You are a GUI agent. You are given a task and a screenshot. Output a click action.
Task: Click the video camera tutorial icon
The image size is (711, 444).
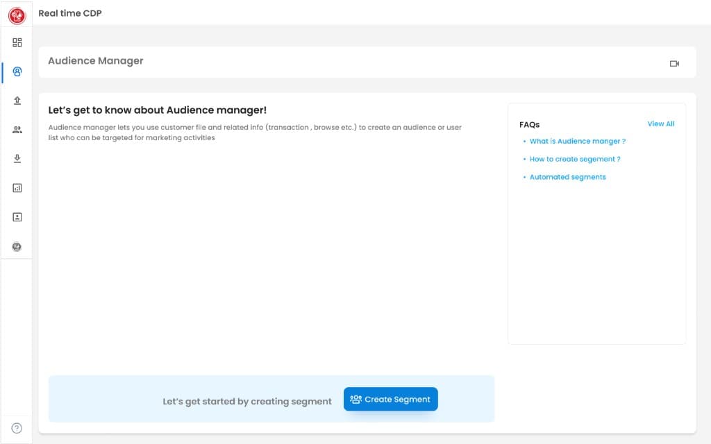(674, 64)
